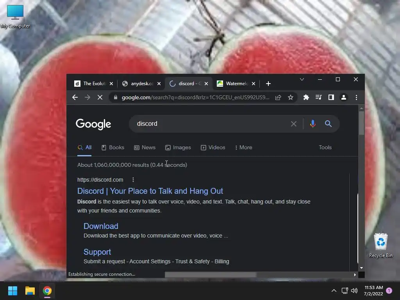Clear the Google search box text

click(294, 124)
